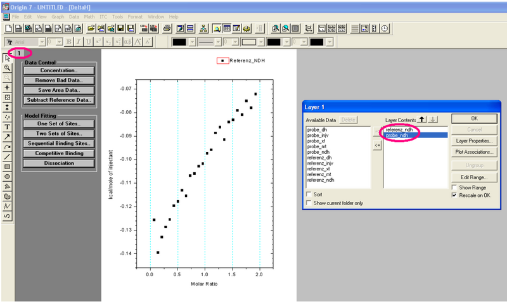Click the Concentration.. button

coord(59,70)
